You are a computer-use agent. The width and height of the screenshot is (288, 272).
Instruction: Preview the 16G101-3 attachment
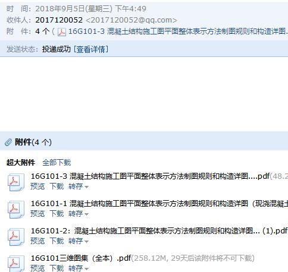pos(37,186)
